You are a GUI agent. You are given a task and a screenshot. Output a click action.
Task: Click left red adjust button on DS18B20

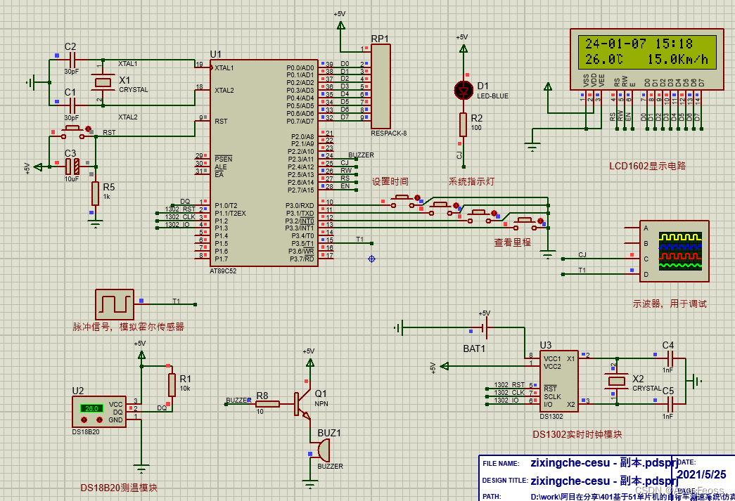[x=84, y=419]
